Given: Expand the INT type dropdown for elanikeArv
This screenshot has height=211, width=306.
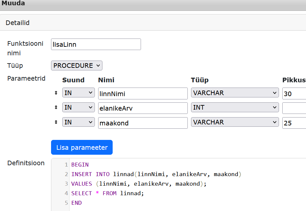Looking at the screenshot, I should [x=235, y=108].
